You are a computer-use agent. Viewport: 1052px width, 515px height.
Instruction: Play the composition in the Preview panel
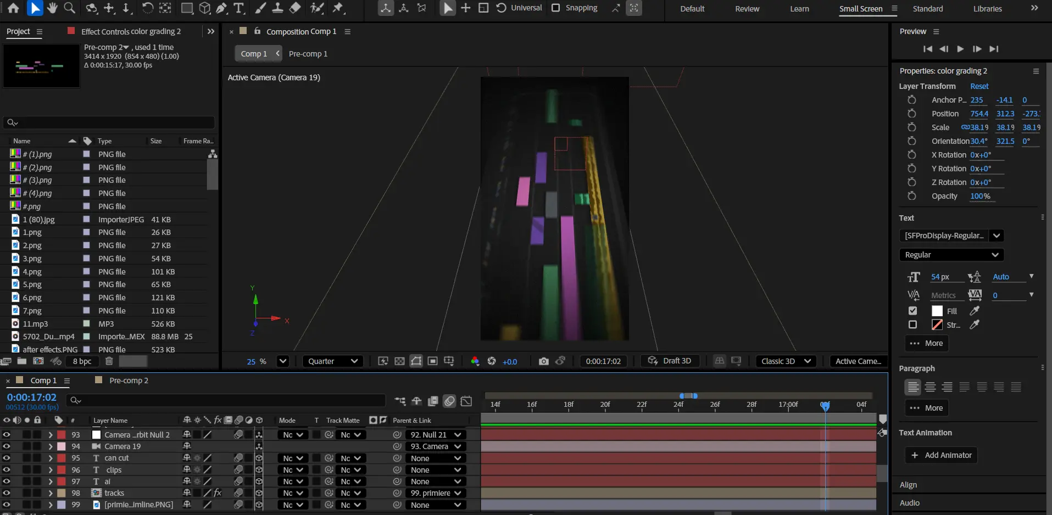coord(960,49)
